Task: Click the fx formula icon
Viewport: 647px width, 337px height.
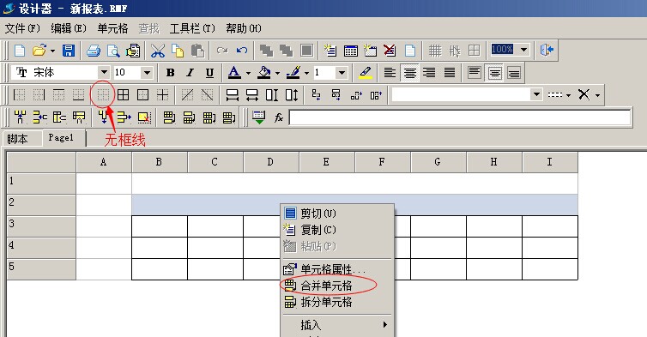Action: coord(279,117)
